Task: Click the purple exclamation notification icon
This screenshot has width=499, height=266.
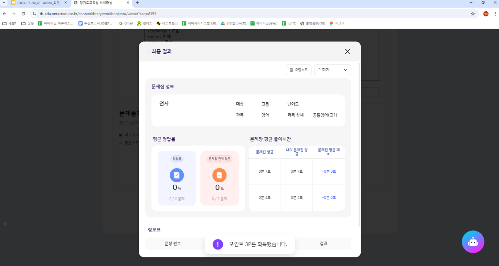Action: 217,244
